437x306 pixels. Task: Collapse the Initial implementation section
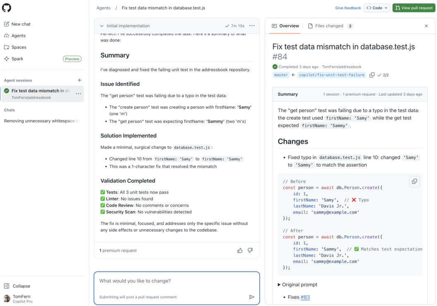(102, 26)
